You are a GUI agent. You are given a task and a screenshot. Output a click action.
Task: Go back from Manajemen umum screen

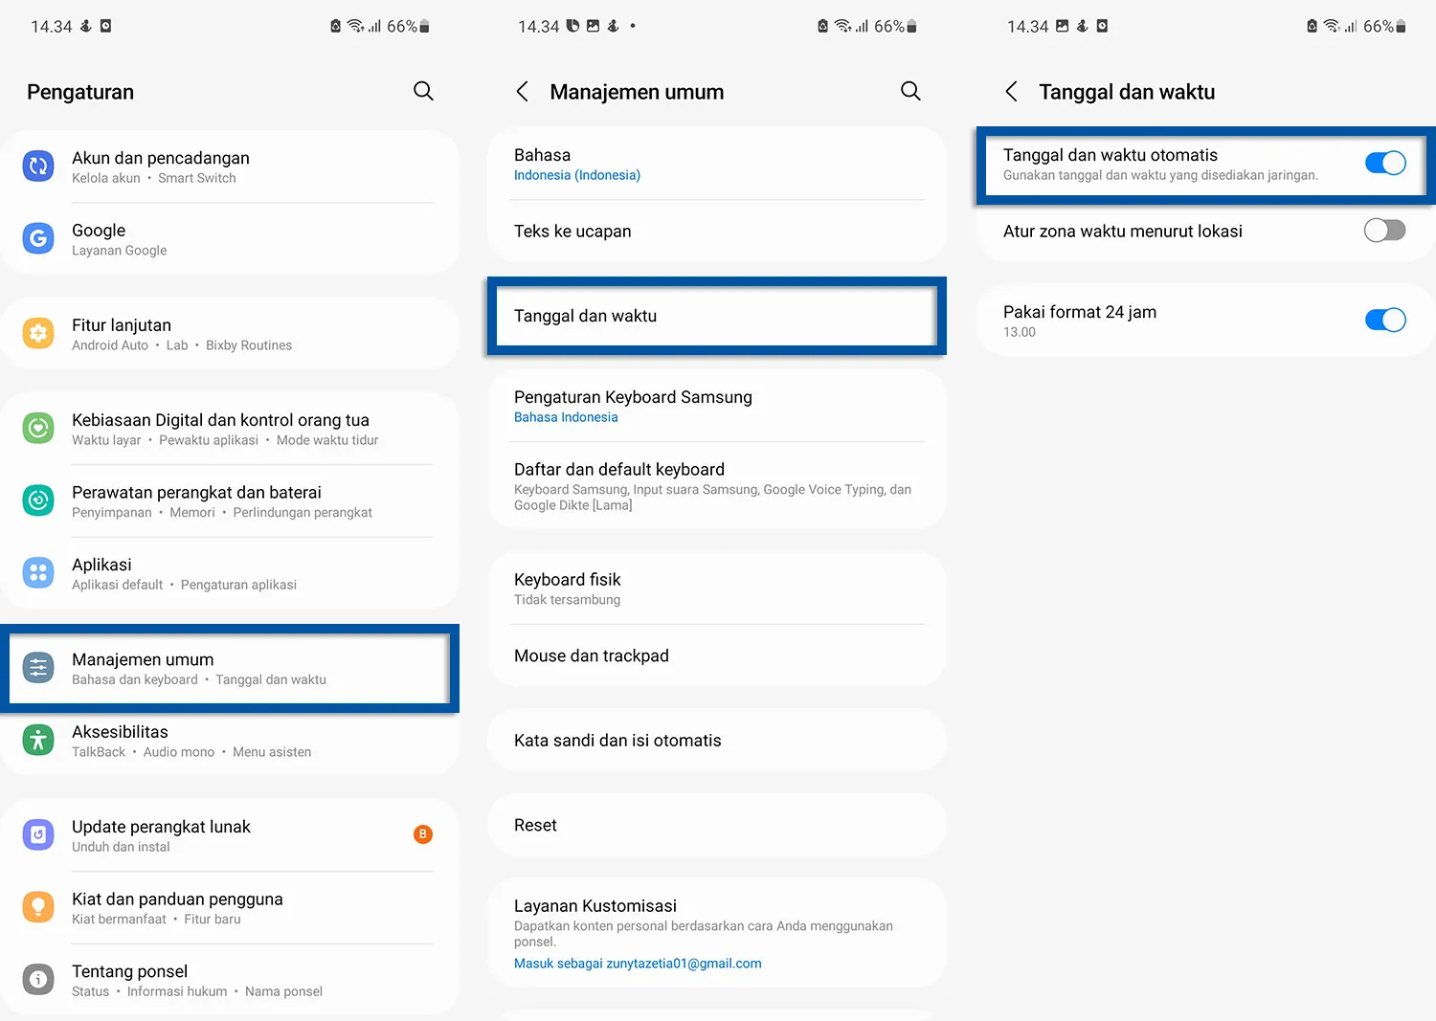pyautogui.click(x=522, y=91)
